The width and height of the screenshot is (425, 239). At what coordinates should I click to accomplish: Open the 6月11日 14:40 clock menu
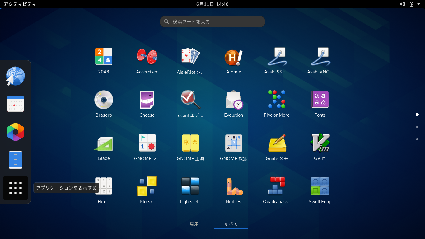pyautogui.click(x=213, y=4)
